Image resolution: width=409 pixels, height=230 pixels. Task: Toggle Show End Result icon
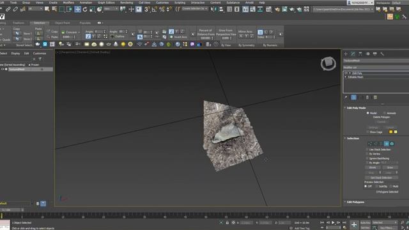pyautogui.click(x=353, y=97)
